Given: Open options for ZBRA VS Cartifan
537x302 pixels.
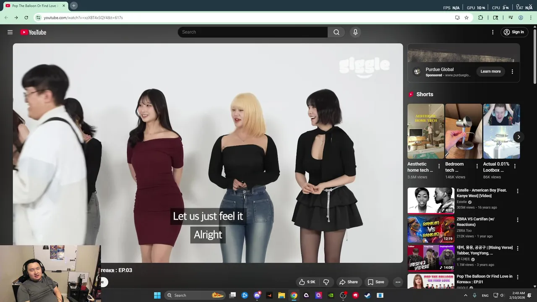Looking at the screenshot, I should pyautogui.click(x=518, y=220).
